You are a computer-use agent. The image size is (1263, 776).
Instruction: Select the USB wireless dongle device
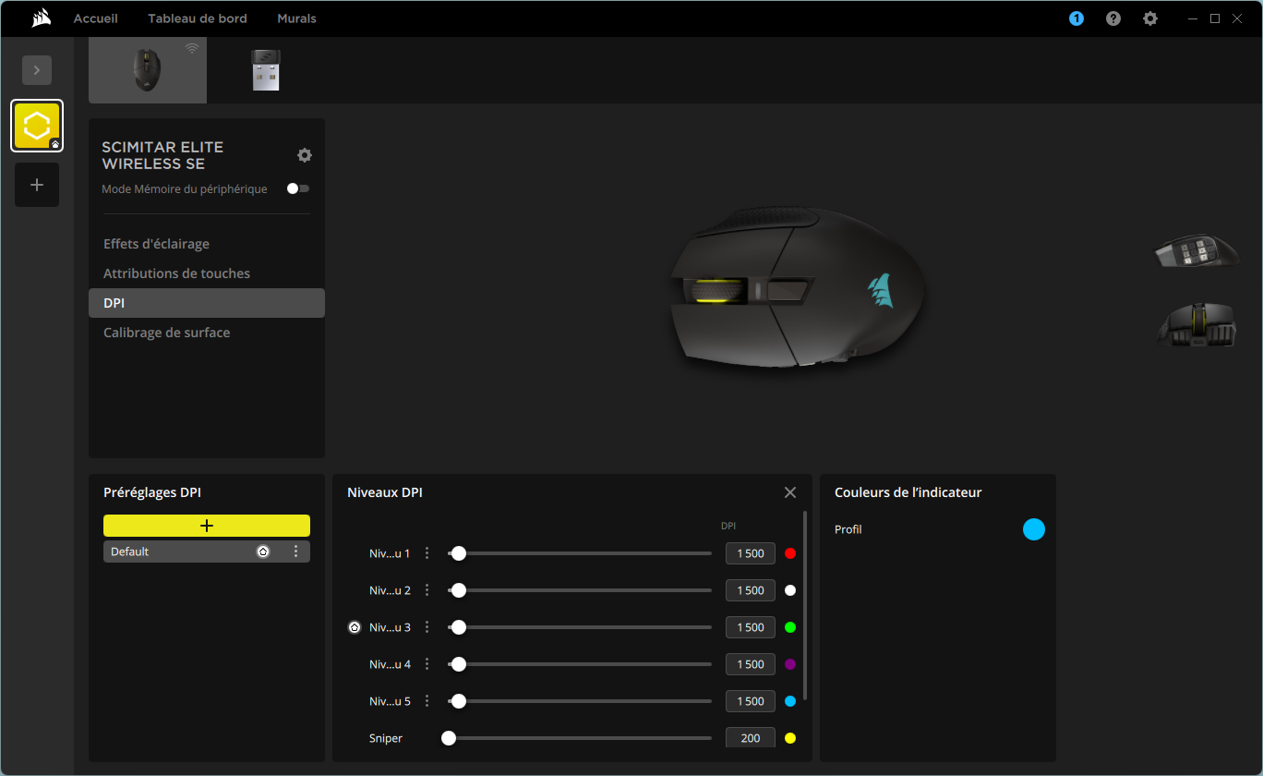(x=266, y=70)
